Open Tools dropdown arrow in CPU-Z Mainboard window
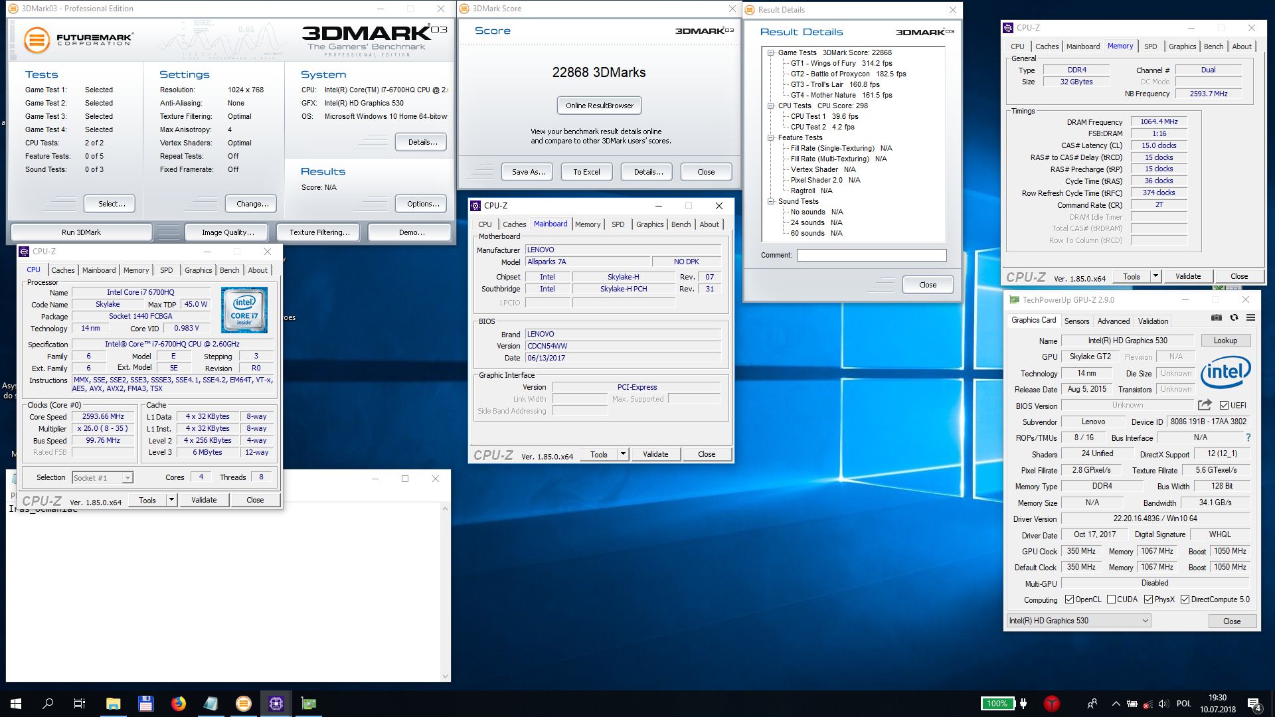The height and width of the screenshot is (717, 1275). click(623, 454)
